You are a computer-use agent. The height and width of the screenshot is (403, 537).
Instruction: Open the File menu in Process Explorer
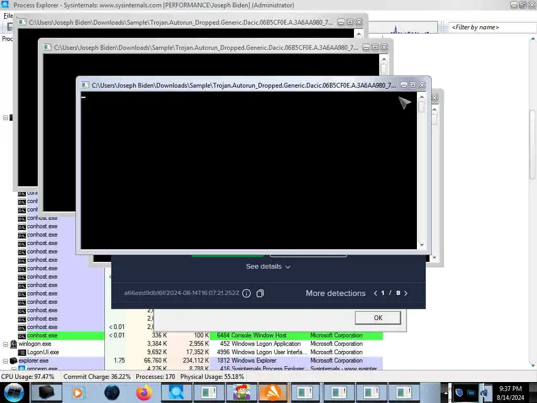(8, 16)
